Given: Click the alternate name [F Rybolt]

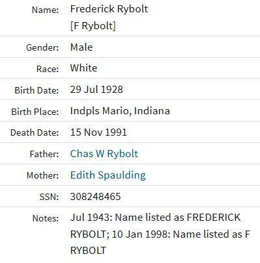Looking at the screenshot, I should [93, 26].
